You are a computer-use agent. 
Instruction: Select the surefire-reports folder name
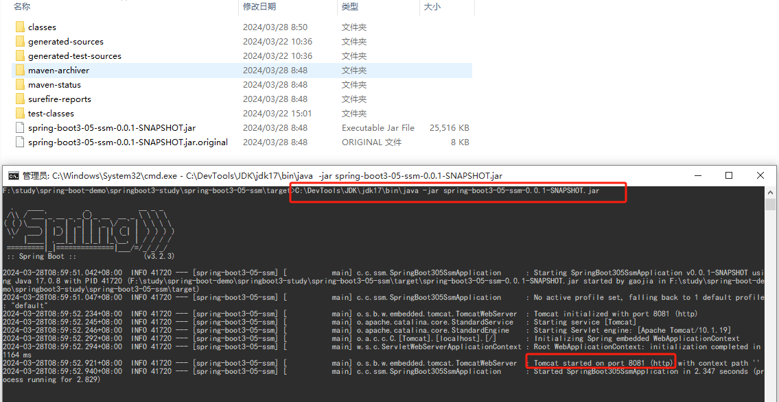60,99
